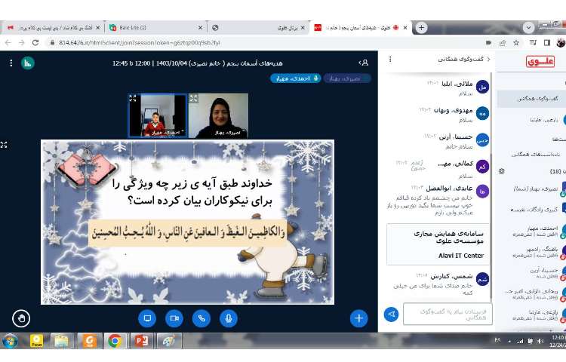Collapse the public chat panel chevron
The image size is (566, 362).
click(x=488, y=59)
